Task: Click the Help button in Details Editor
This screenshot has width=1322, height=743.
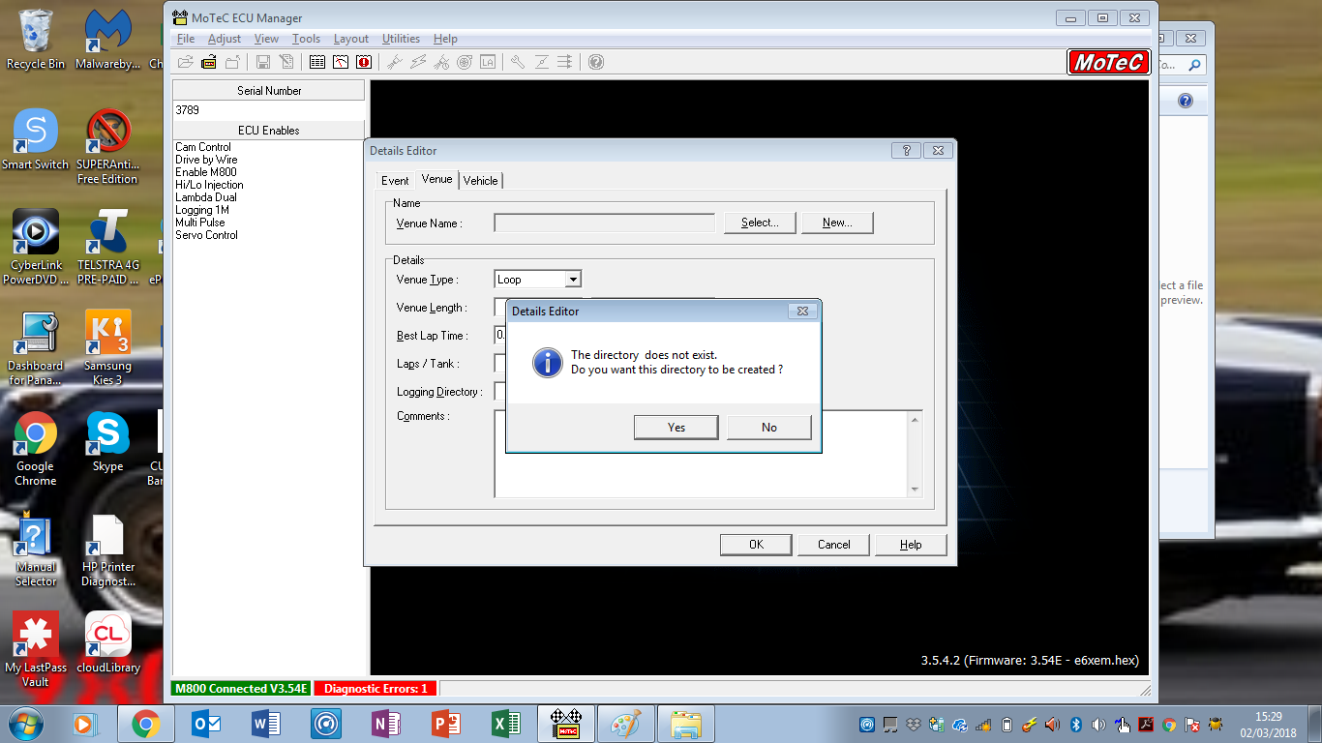Action: (911, 545)
